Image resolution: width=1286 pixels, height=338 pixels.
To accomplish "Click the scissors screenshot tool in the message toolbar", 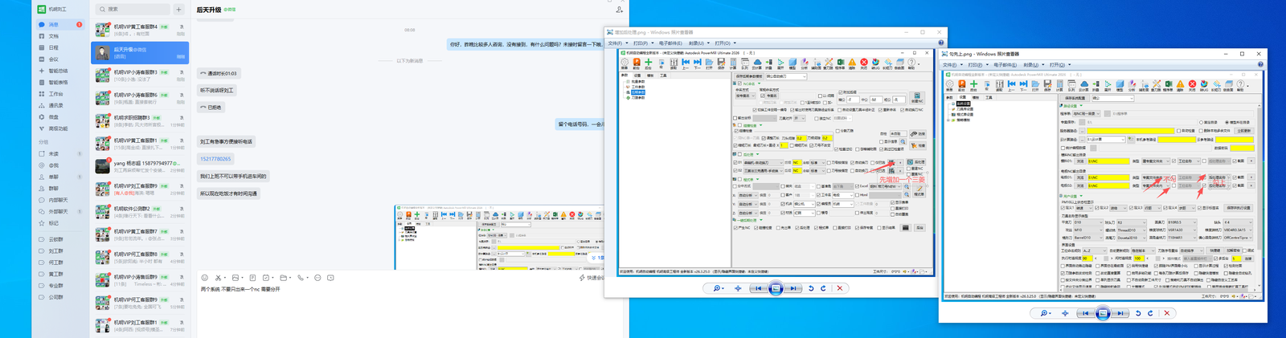I will click(218, 278).
